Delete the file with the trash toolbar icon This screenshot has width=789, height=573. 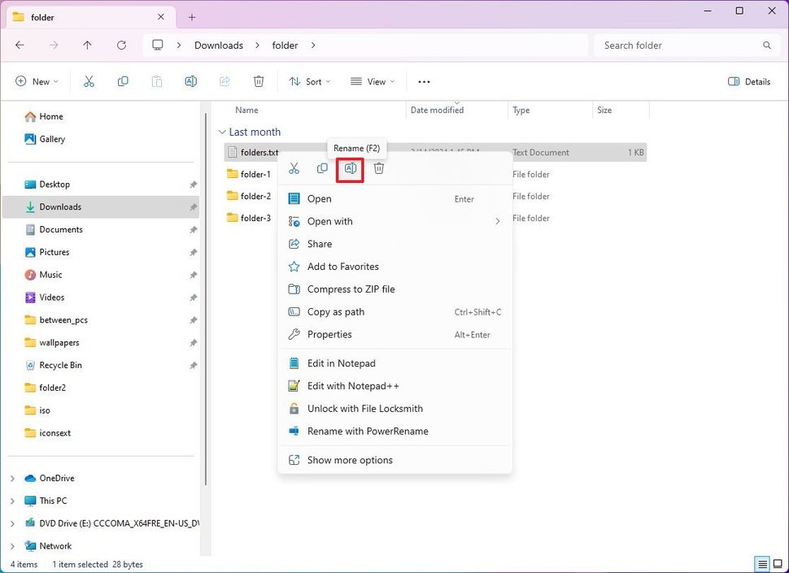(x=259, y=81)
